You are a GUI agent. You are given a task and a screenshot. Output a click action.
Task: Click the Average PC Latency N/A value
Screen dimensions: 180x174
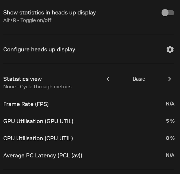pos(170,155)
